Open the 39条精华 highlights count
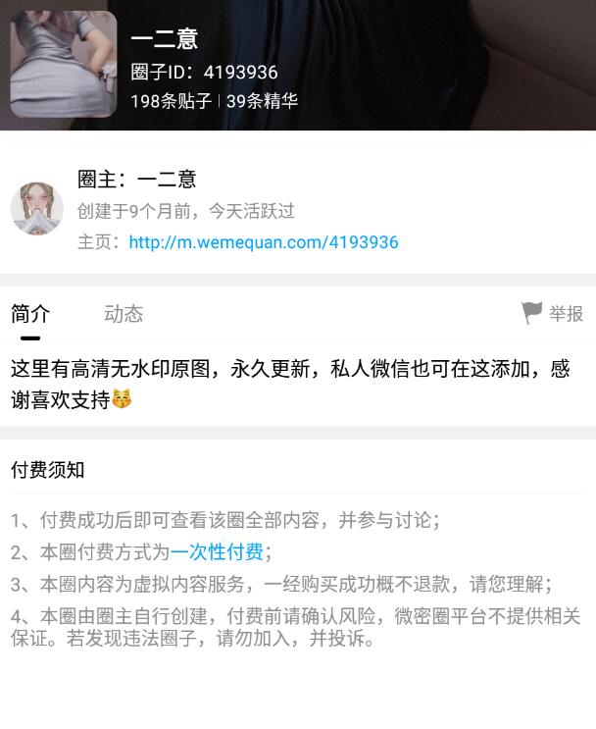 tap(262, 101)
